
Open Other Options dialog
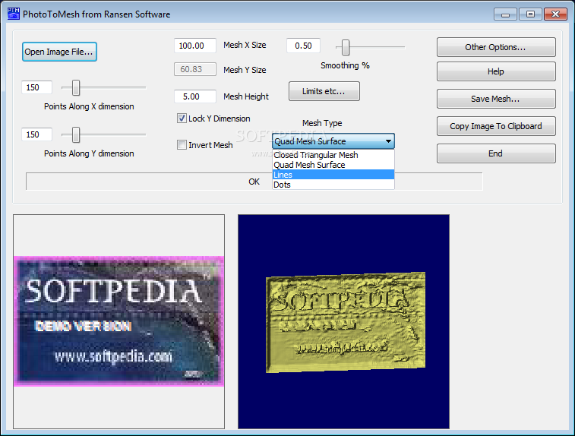pos(496,47)
